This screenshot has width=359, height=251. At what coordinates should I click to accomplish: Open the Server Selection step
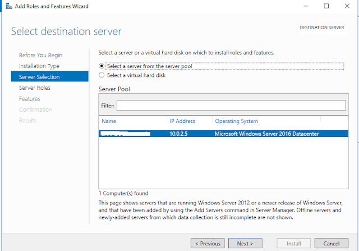39,77
